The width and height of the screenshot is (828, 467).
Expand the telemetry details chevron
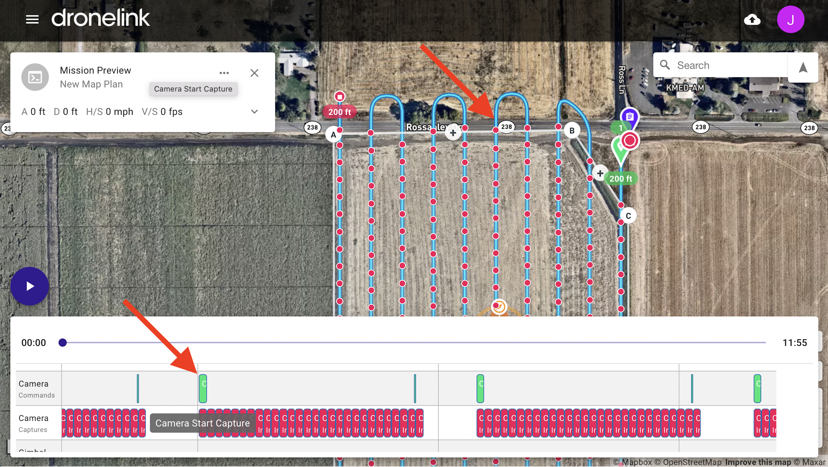coord(255,112)
